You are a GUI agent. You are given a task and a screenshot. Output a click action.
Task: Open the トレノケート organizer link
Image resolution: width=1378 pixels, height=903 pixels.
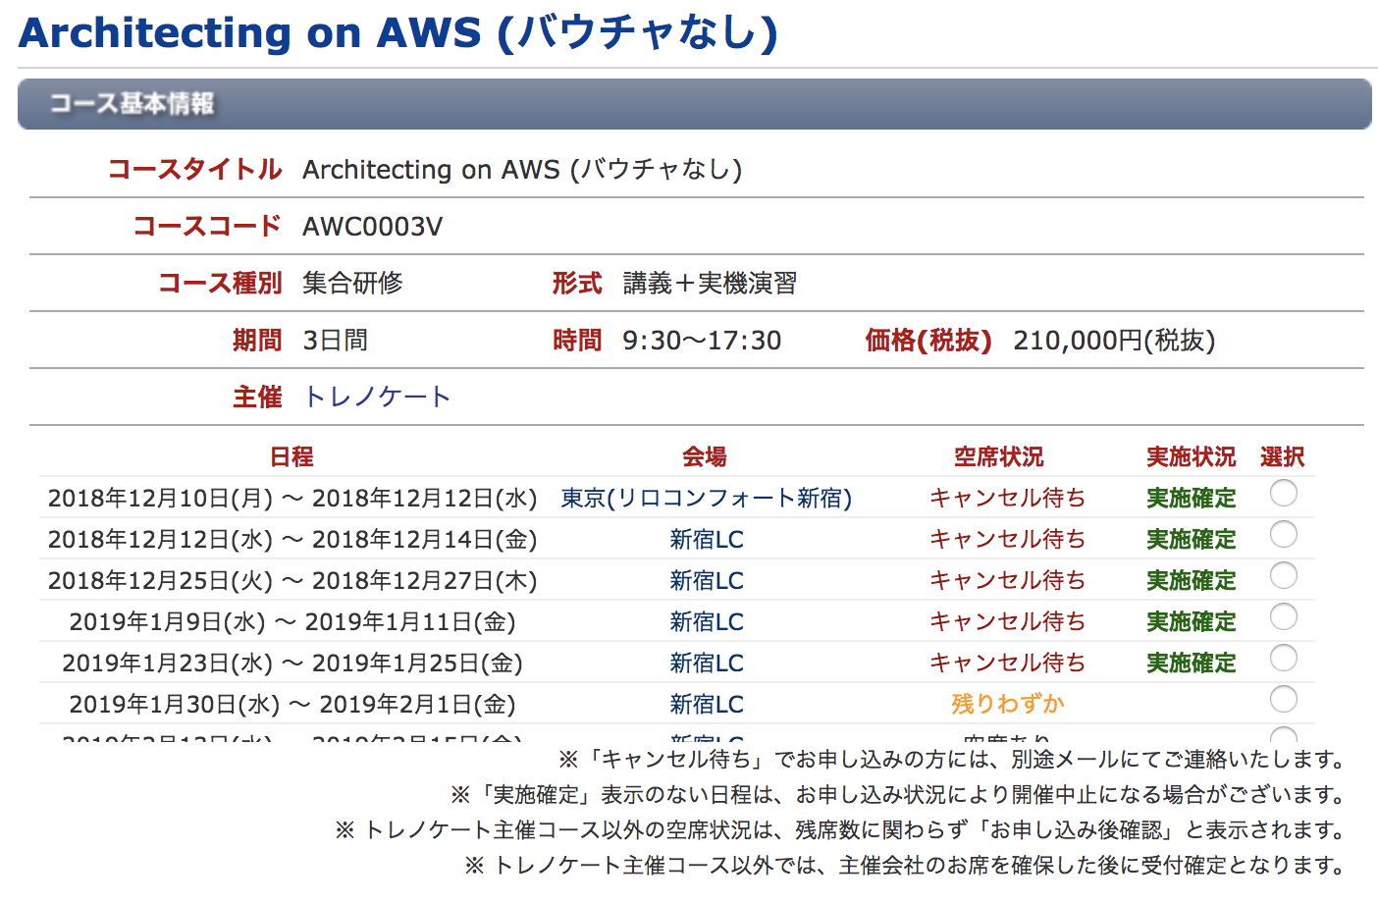coord(377,397)
